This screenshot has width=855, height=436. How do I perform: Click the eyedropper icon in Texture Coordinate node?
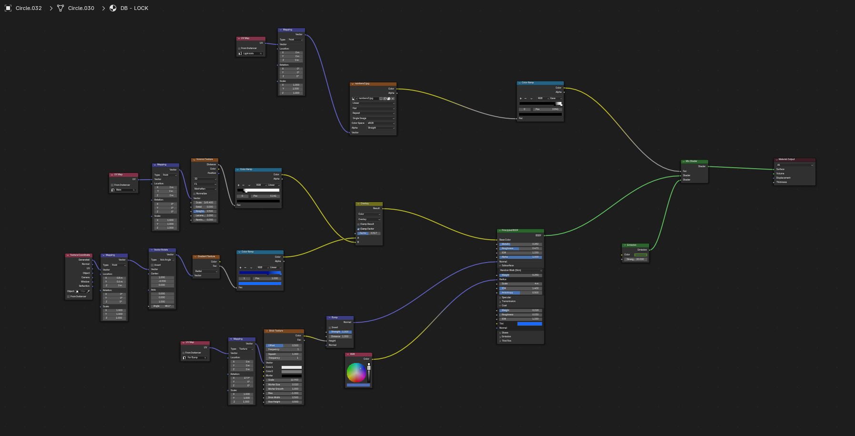(88, 291)
